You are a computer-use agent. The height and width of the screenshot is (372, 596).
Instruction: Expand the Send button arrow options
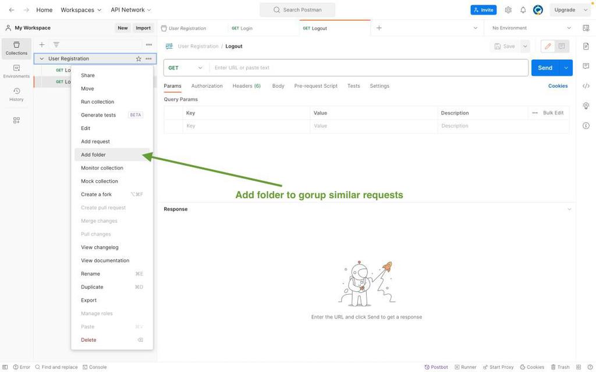click(566, 68)
